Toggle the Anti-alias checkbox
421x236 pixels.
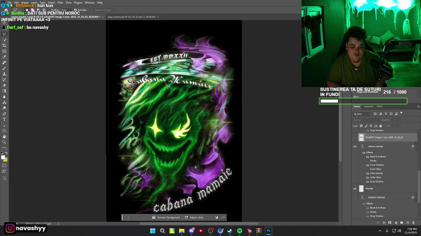pyautogui.click(x=75, y=10)
